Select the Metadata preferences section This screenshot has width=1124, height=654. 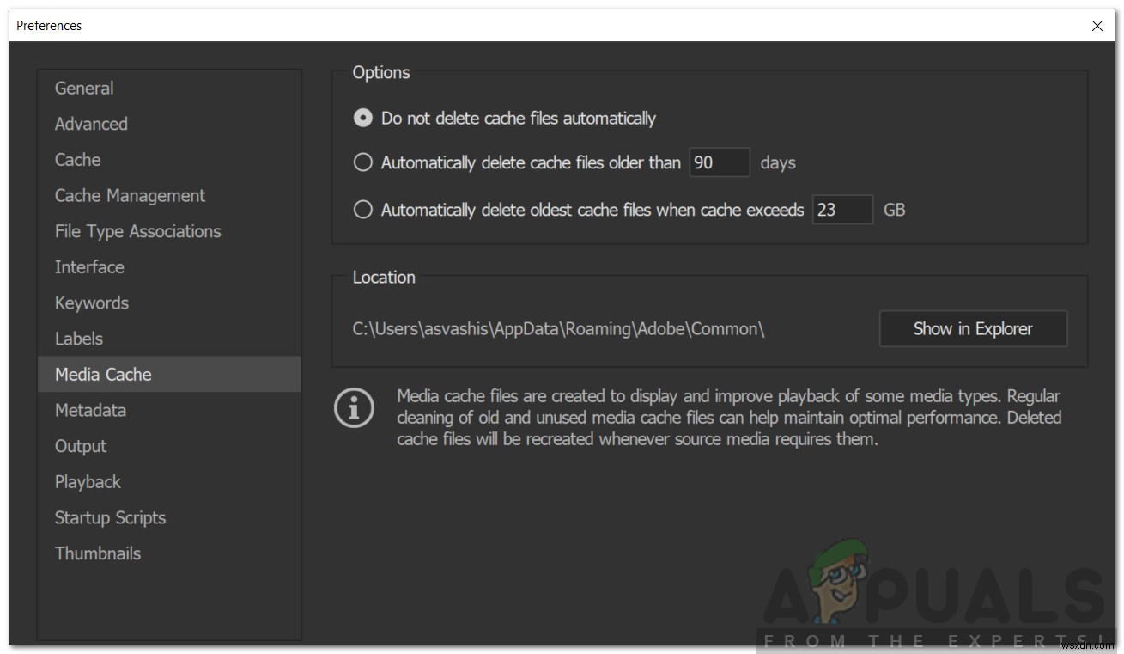tap(90, 410)
